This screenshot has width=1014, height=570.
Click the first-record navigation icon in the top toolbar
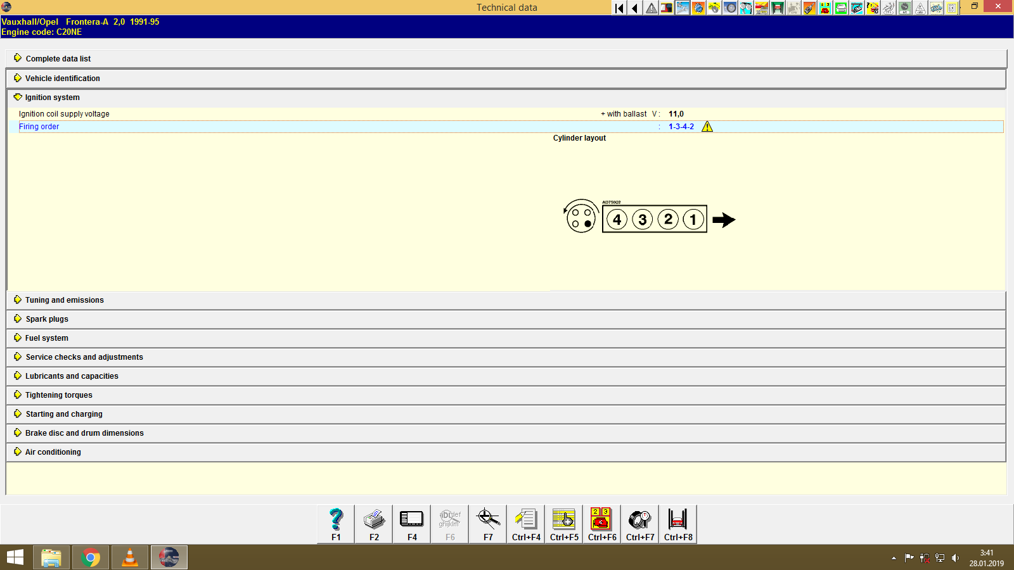coord(618,8)
